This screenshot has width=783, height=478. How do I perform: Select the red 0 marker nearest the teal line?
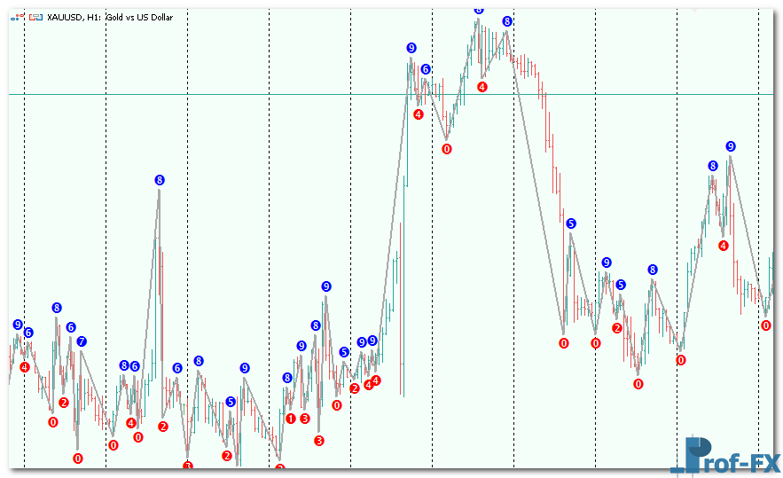pos(447,149)
